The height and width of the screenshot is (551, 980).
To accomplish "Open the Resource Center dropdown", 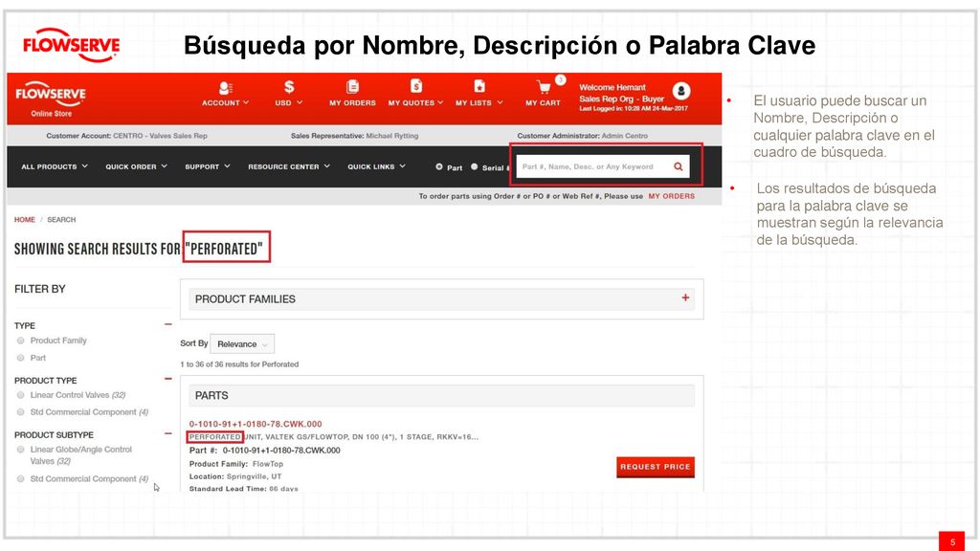I will pyautogui.click(x=289, y=166).
